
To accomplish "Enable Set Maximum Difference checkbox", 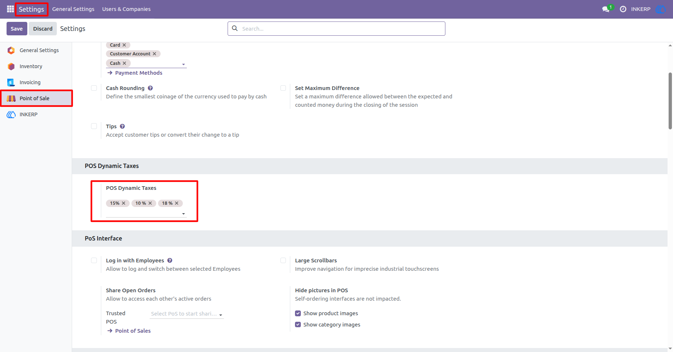I will tap(283, 88).
